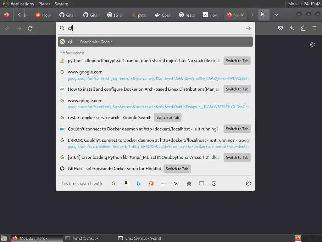This screenshot has height=242, width=322.
Task: Switch to the 'pyth' Stack Overflow tab
Action: click(x=139, y=15)
